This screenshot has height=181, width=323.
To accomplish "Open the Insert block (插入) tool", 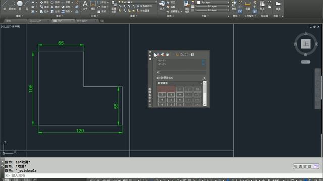I will click(162, 5).
